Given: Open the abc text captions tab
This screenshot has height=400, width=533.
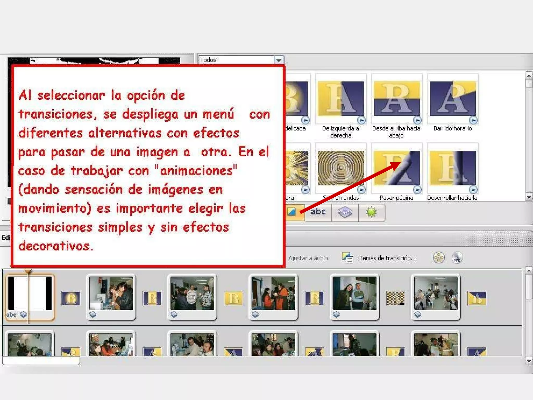Looking at the screenshot, I should tap(318, 212).
